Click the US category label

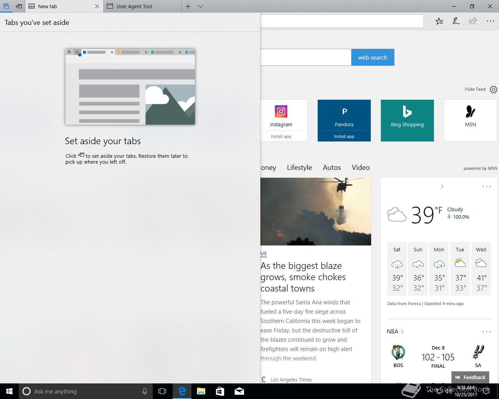click(x=264, y=253)
